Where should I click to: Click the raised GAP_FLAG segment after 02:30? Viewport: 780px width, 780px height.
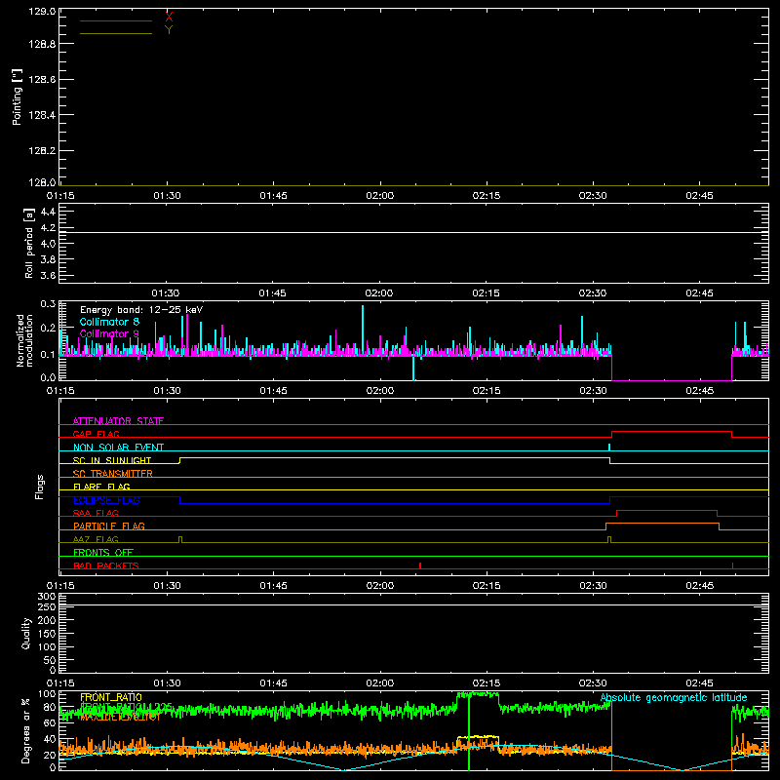pos(672,432)
